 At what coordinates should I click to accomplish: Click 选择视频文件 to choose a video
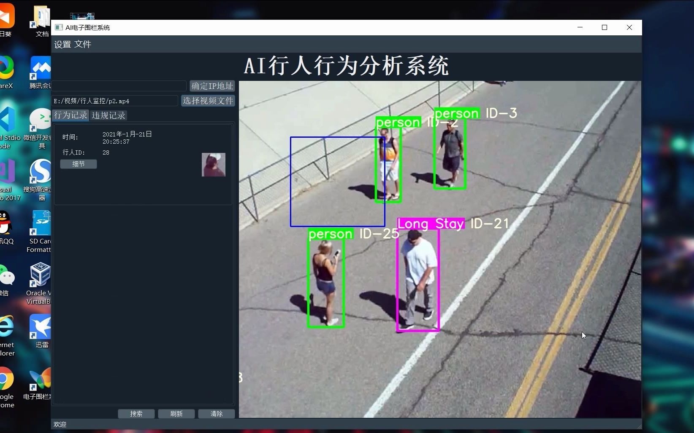coord(208,101)
